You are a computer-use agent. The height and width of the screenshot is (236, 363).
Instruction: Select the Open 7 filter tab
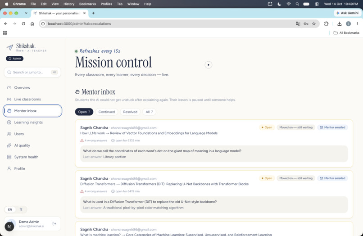point(84,112)
